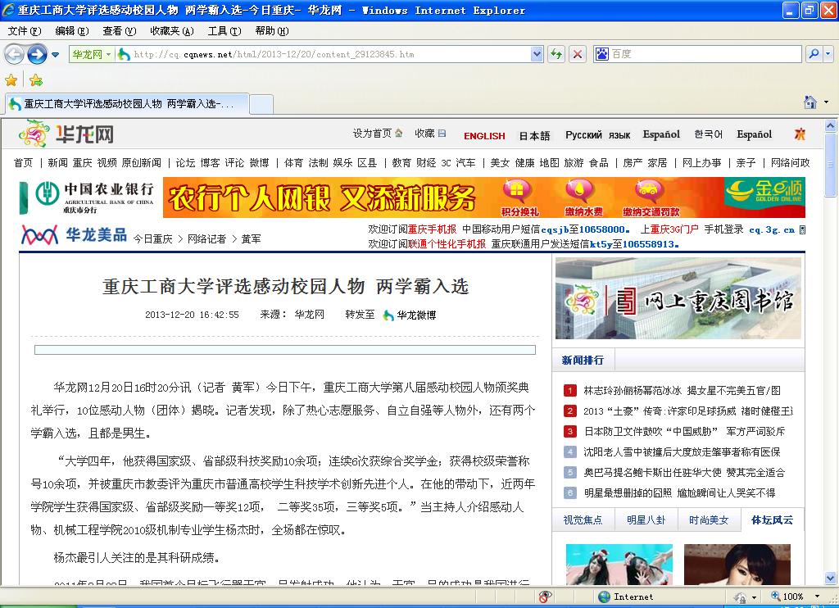The height and width of the screenshot is (608, 839).
Task: Expand the search provider options dropdown
Action: pyautogui.click(x=828, y=54)
